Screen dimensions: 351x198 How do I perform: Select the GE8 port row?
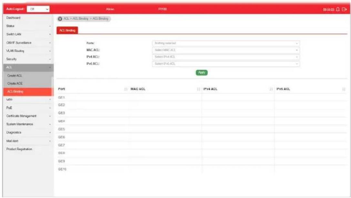pos(201,153)
